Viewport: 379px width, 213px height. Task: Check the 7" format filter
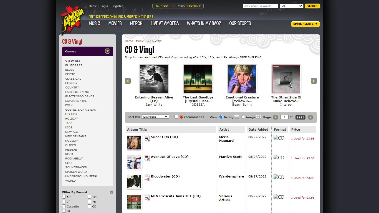pos(64,202)
